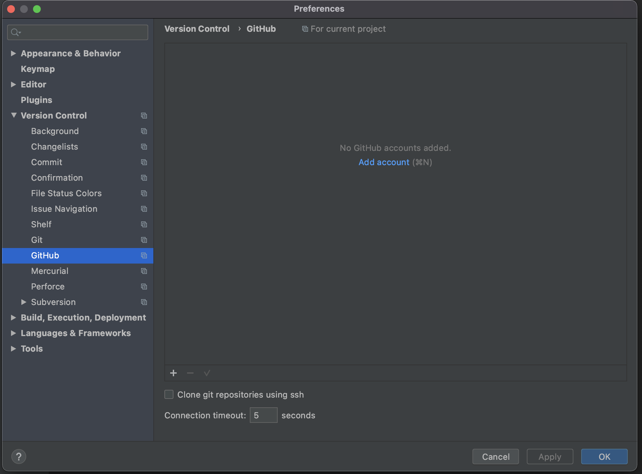Expand the Appearance & Behavior section
642x474 pixels.
coord(13,53)
